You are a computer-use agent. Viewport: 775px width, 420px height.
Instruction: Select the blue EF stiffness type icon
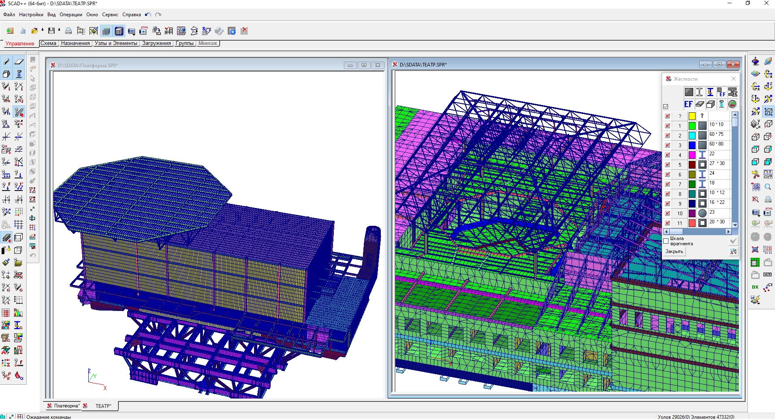688,104
